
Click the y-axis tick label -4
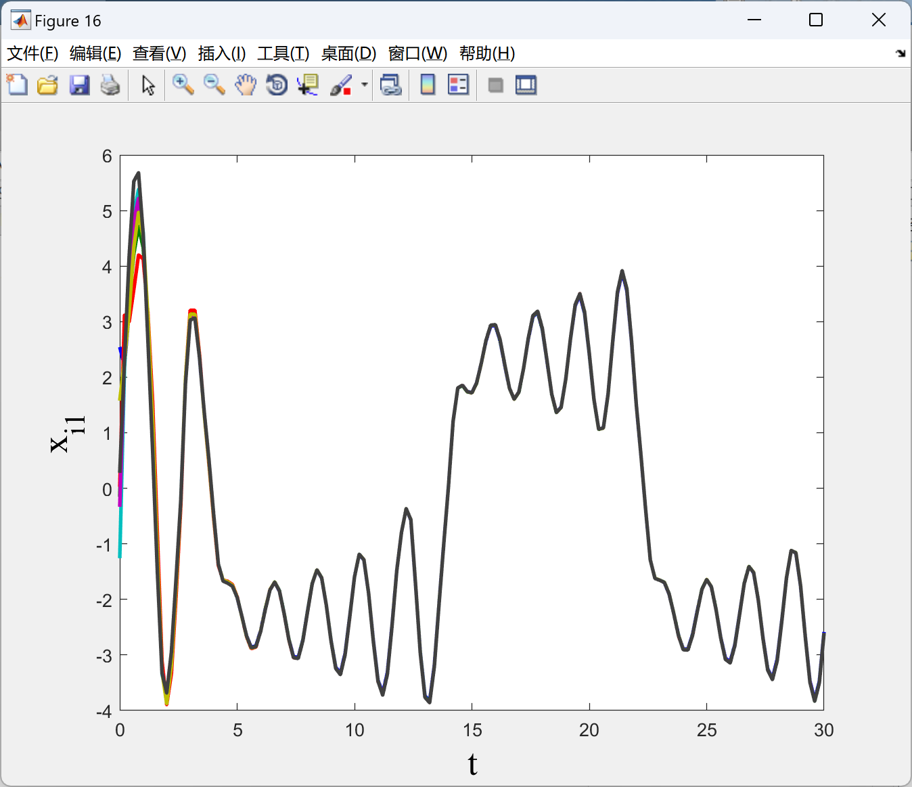(104, 711)
